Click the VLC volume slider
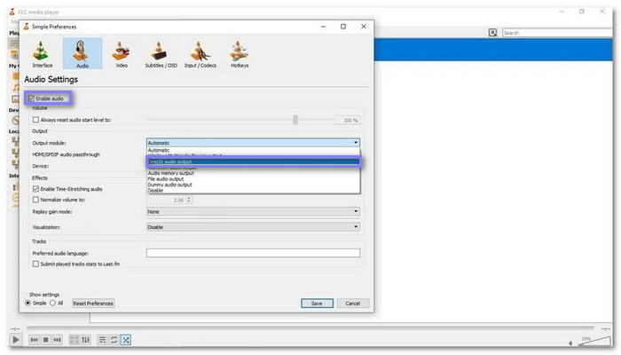Viewport: 621px width, 355px height. 594,341
